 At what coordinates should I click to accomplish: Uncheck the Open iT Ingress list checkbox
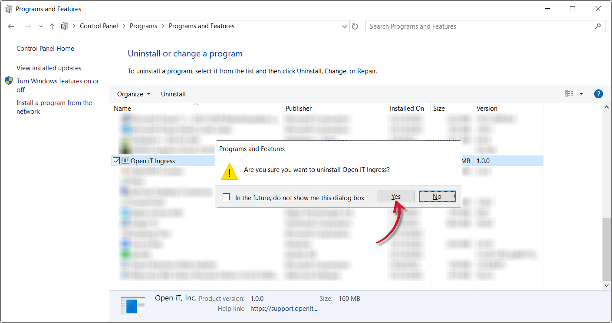[x=116, y=160]
